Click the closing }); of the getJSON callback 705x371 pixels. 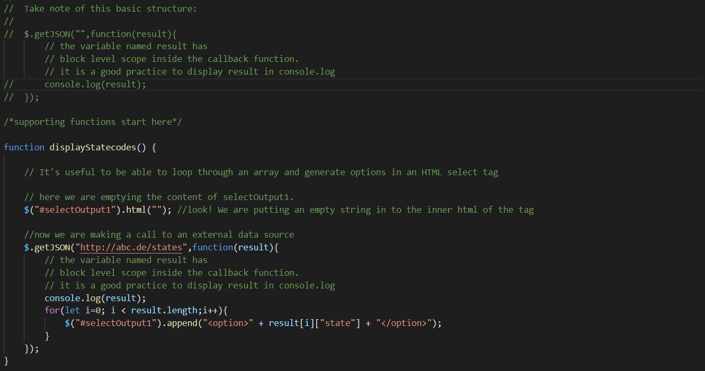point(30,348)
